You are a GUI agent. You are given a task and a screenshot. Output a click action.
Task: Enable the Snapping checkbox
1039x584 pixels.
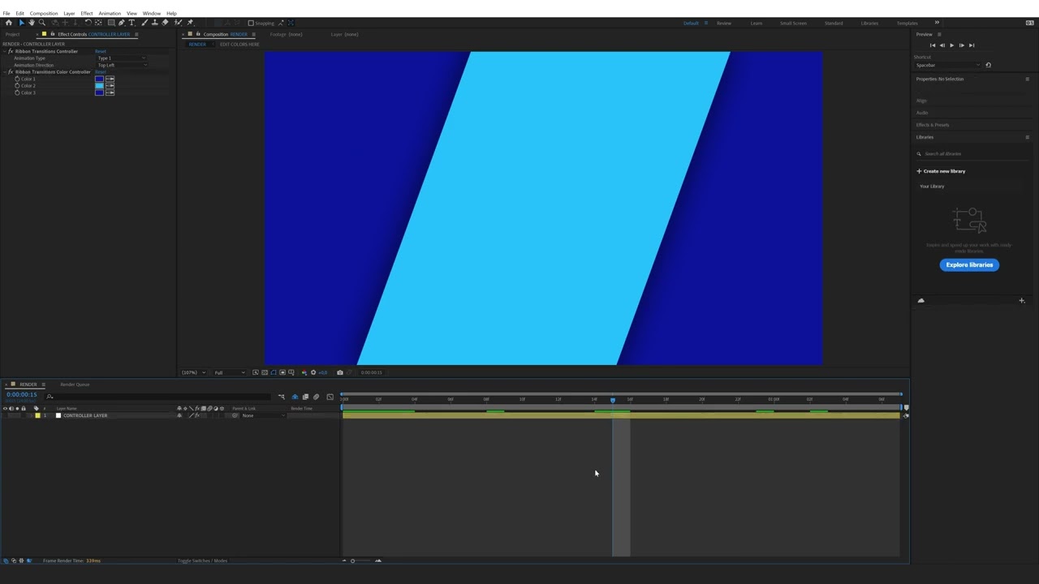pos(251,23)
